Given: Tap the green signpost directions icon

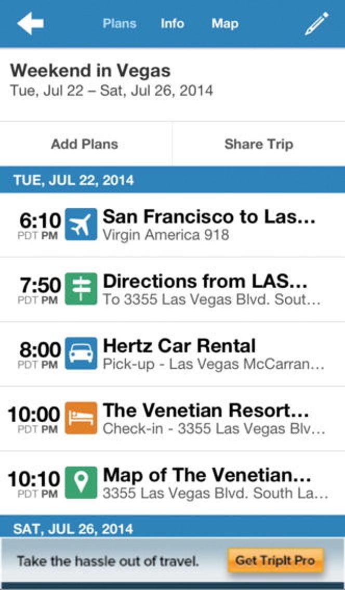Looking at the screenshot, I should pyautogui.click(x=81, y=289).
